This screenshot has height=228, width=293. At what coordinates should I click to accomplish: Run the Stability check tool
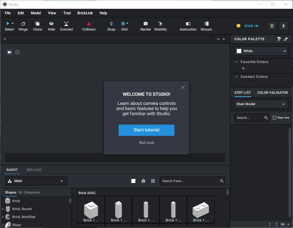[160, 26]
